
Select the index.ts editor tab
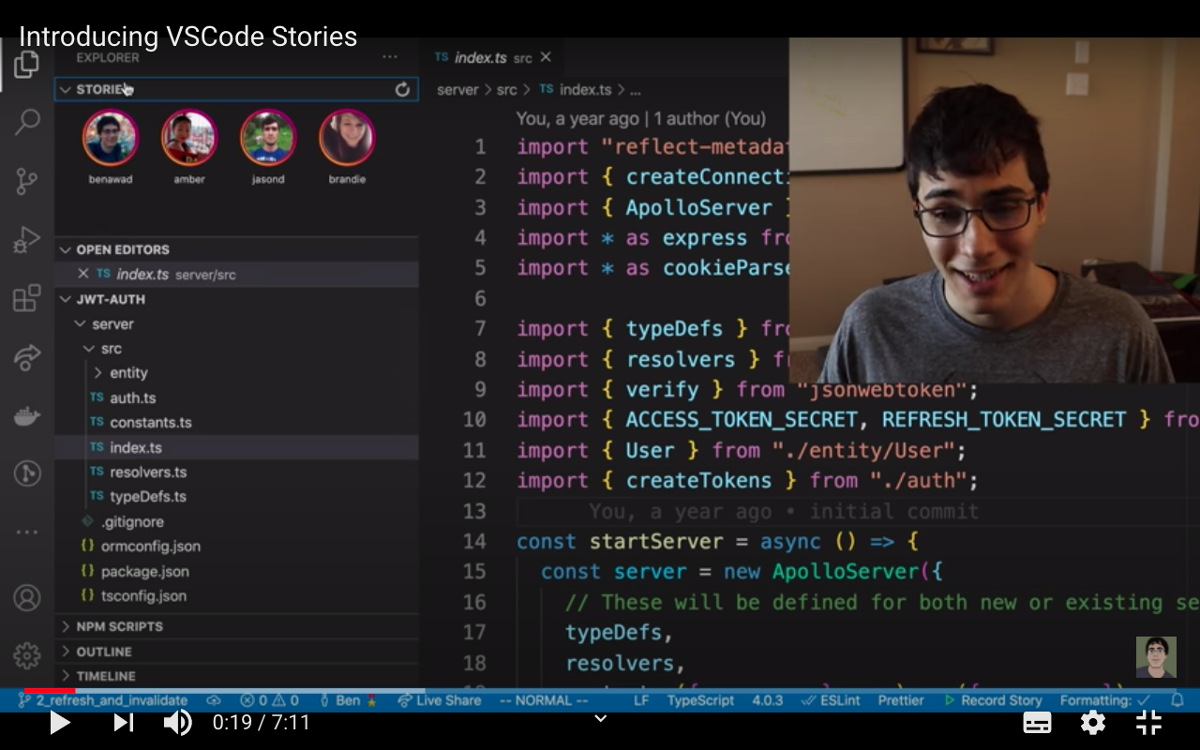pos(494,57)
